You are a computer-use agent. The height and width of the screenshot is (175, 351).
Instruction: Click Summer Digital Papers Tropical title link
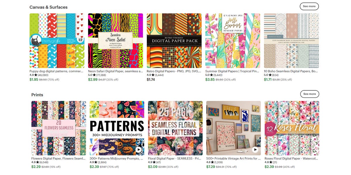click(233, 71)
